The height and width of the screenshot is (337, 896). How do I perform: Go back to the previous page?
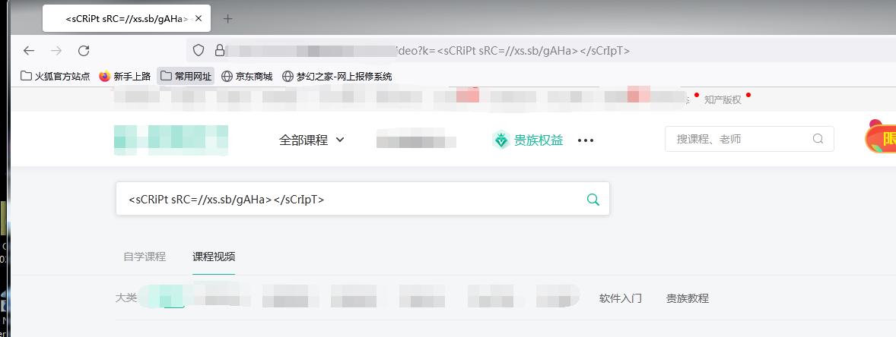point(29,51)
